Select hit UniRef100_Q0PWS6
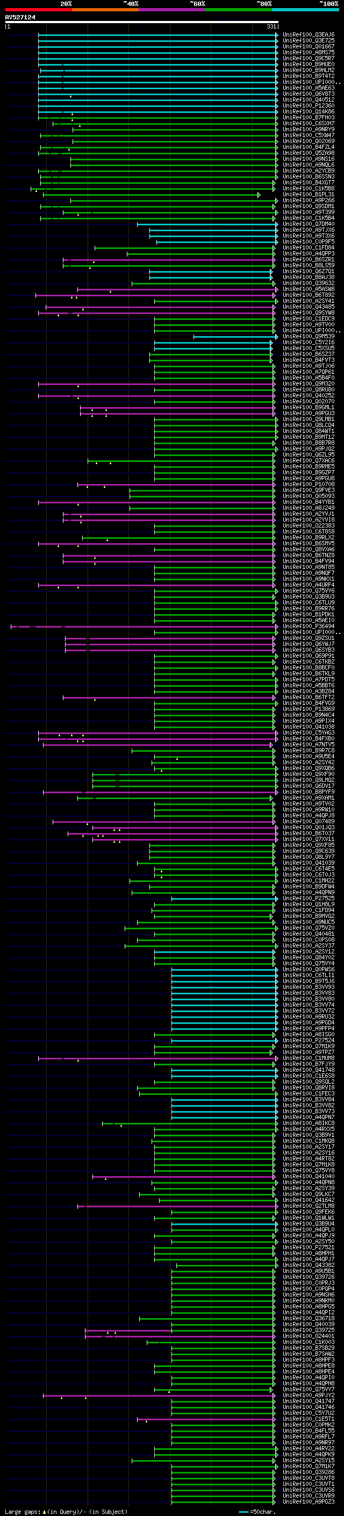This screenshot has width=344, height=1516. click(x=309, y=969)
